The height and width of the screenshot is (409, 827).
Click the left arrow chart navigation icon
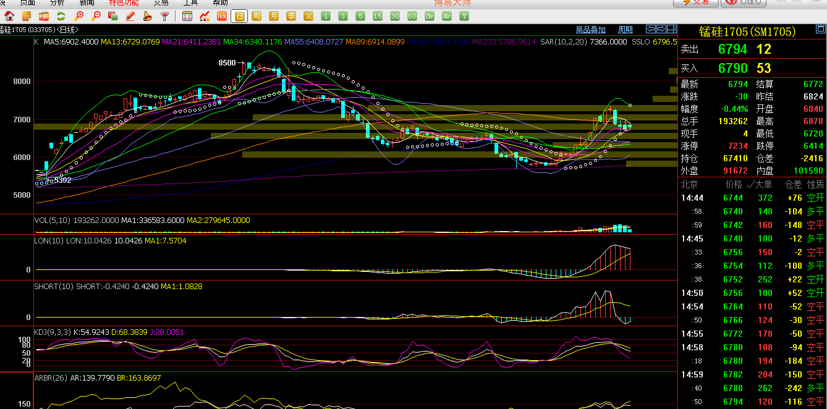pyautogui.click(x=651, y=28)
